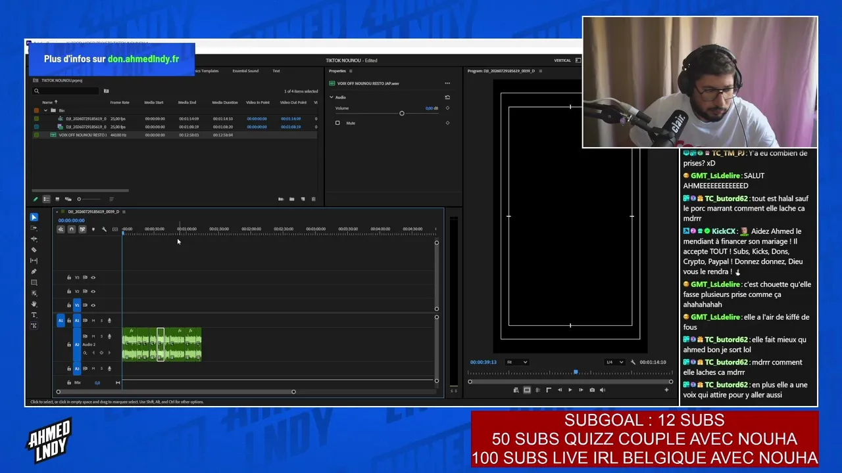Toggle Linked Selection in the timeline
This screenshot has width=842, height=473.
click(82, 229)
